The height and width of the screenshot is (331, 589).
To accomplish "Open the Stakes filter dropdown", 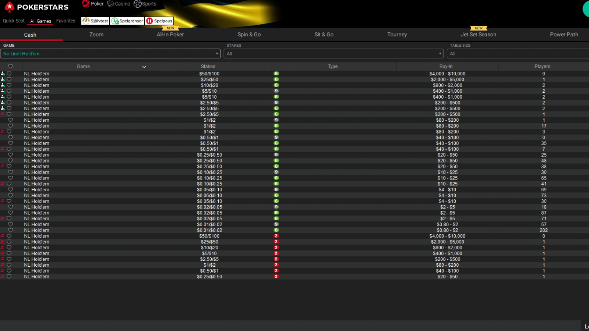I will point(334,54).
